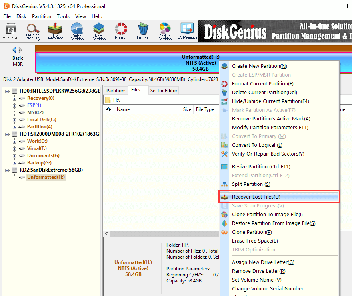
Task: Expand Local Disk(C:) tree node
Action: click(15, 120)
